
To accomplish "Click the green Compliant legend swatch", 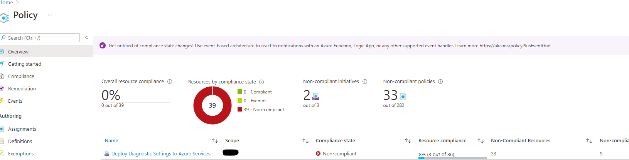I will coord(240,92).
